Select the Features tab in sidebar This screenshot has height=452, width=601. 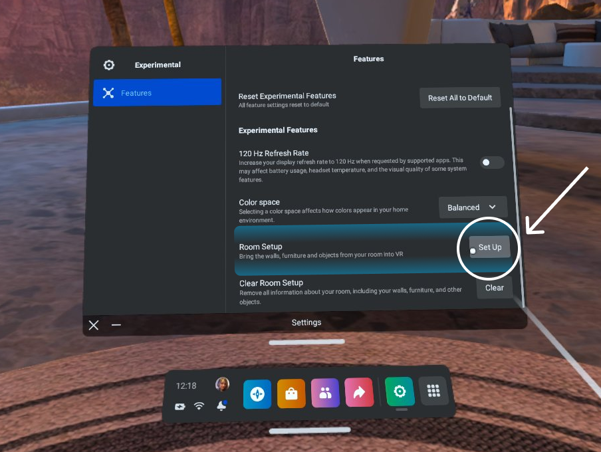pyautogui.click(x=157, y=93)
